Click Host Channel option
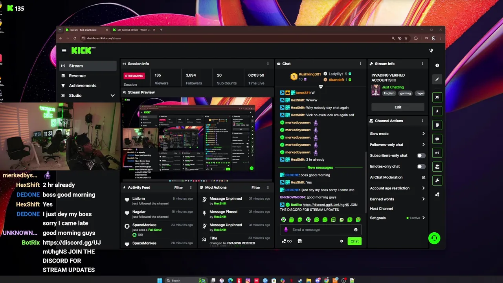This screenshot has height=283, width=503. pos(381,209)
